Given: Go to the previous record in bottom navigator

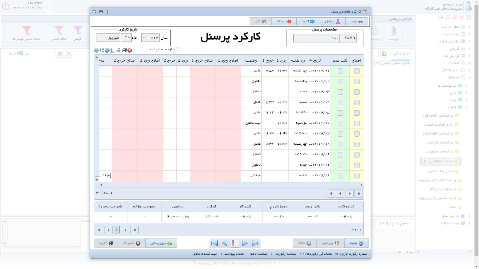Looking at the screenshot, I should tap(225, 243).
